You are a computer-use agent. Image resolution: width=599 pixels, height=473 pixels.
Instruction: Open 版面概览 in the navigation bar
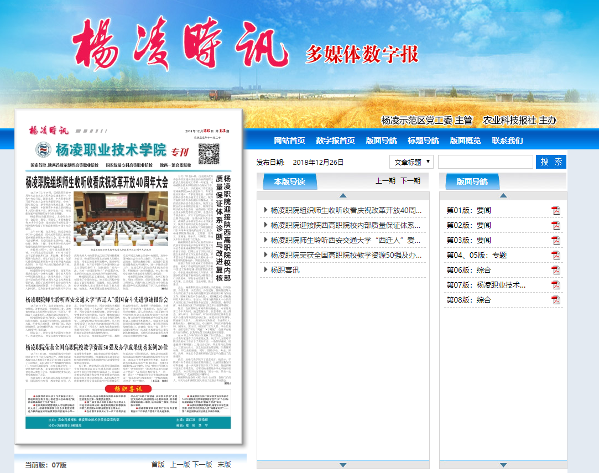pos(465,141)
